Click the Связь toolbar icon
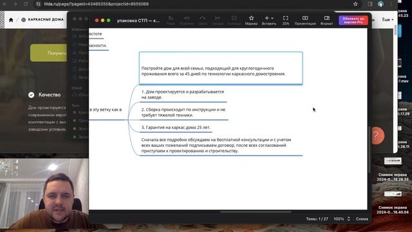The width and height of the screenshot is (412, 232). tap(202, 20)
